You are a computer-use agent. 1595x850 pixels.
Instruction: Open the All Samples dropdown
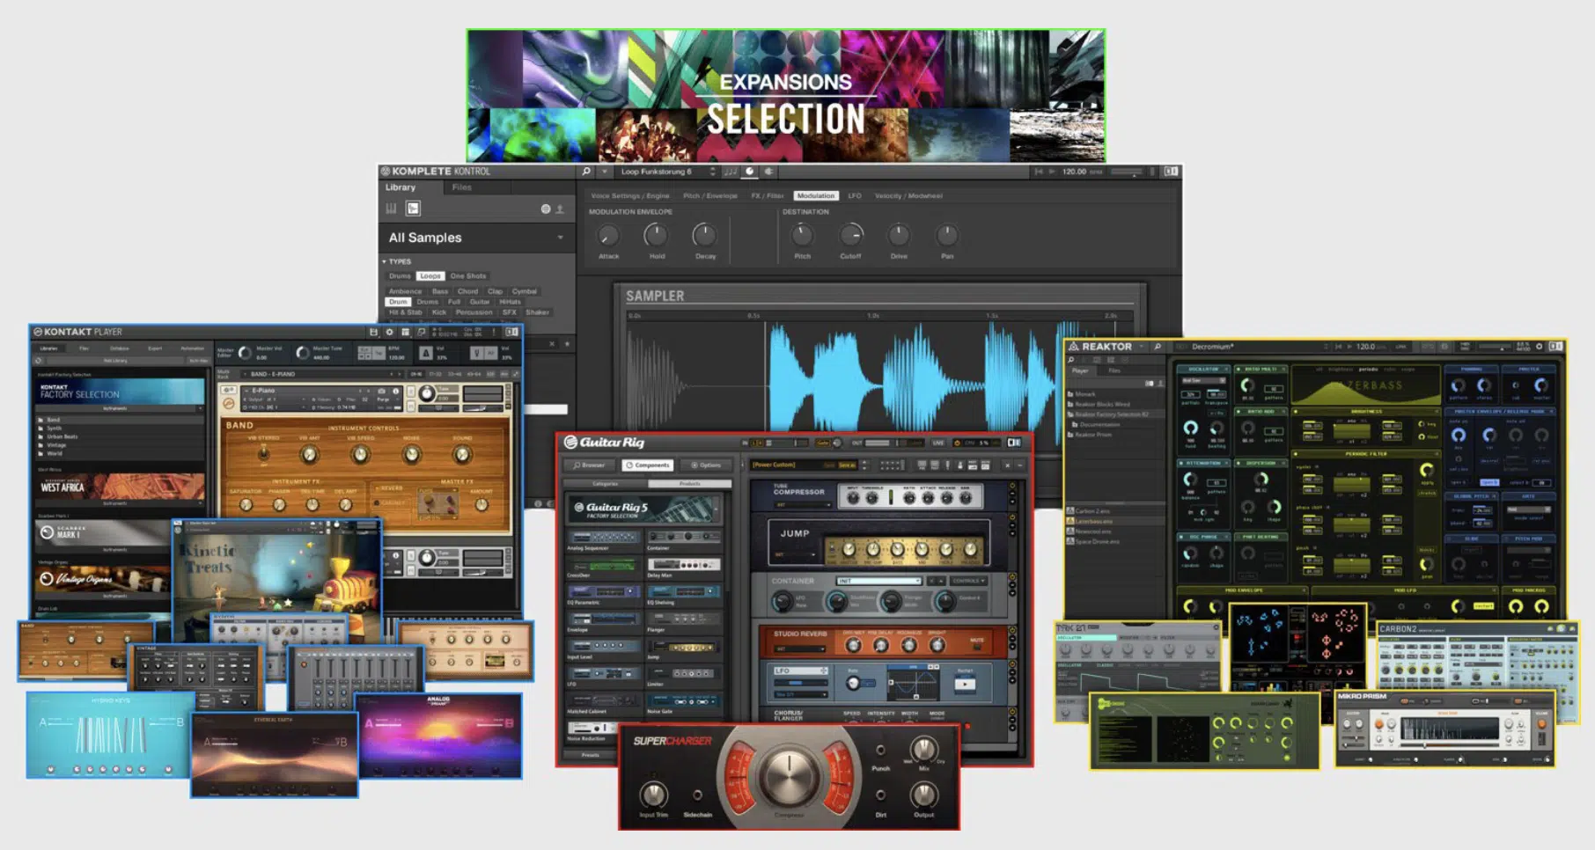477,238
